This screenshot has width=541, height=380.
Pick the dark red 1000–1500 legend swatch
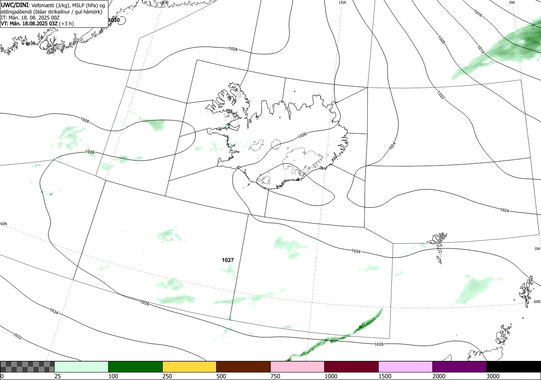click(x=352, y=366)
